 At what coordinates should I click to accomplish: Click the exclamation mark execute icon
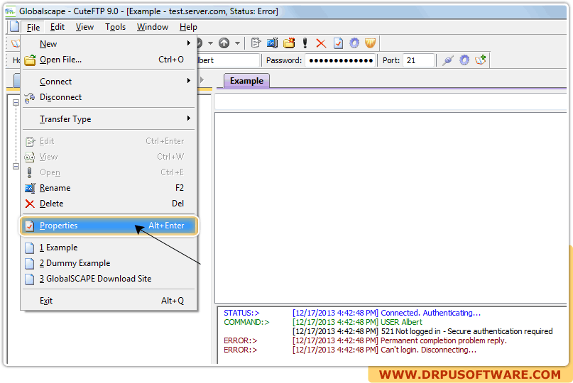pos(305,43)
